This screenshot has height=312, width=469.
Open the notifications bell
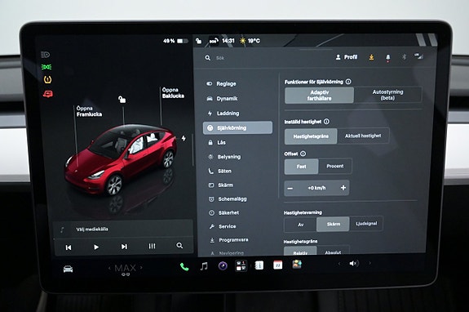pyautogui.click(x=388, y=57)
